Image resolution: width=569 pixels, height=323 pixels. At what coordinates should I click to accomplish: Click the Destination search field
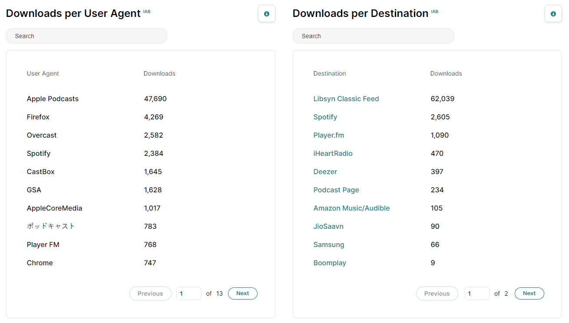pyautogui.click(x=373, y=36)
